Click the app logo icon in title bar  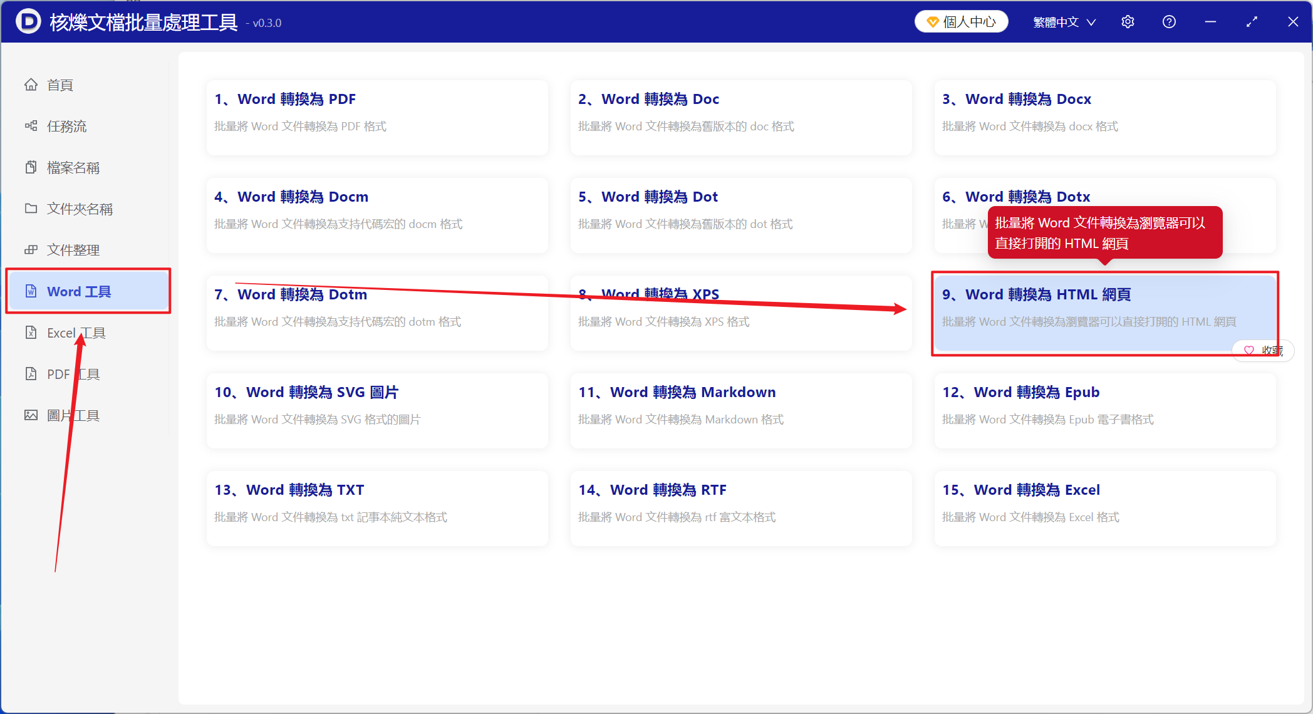point(28,21)
